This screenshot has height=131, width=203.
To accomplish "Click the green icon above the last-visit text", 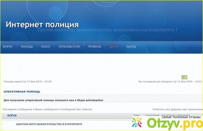I will pos(184,77).
